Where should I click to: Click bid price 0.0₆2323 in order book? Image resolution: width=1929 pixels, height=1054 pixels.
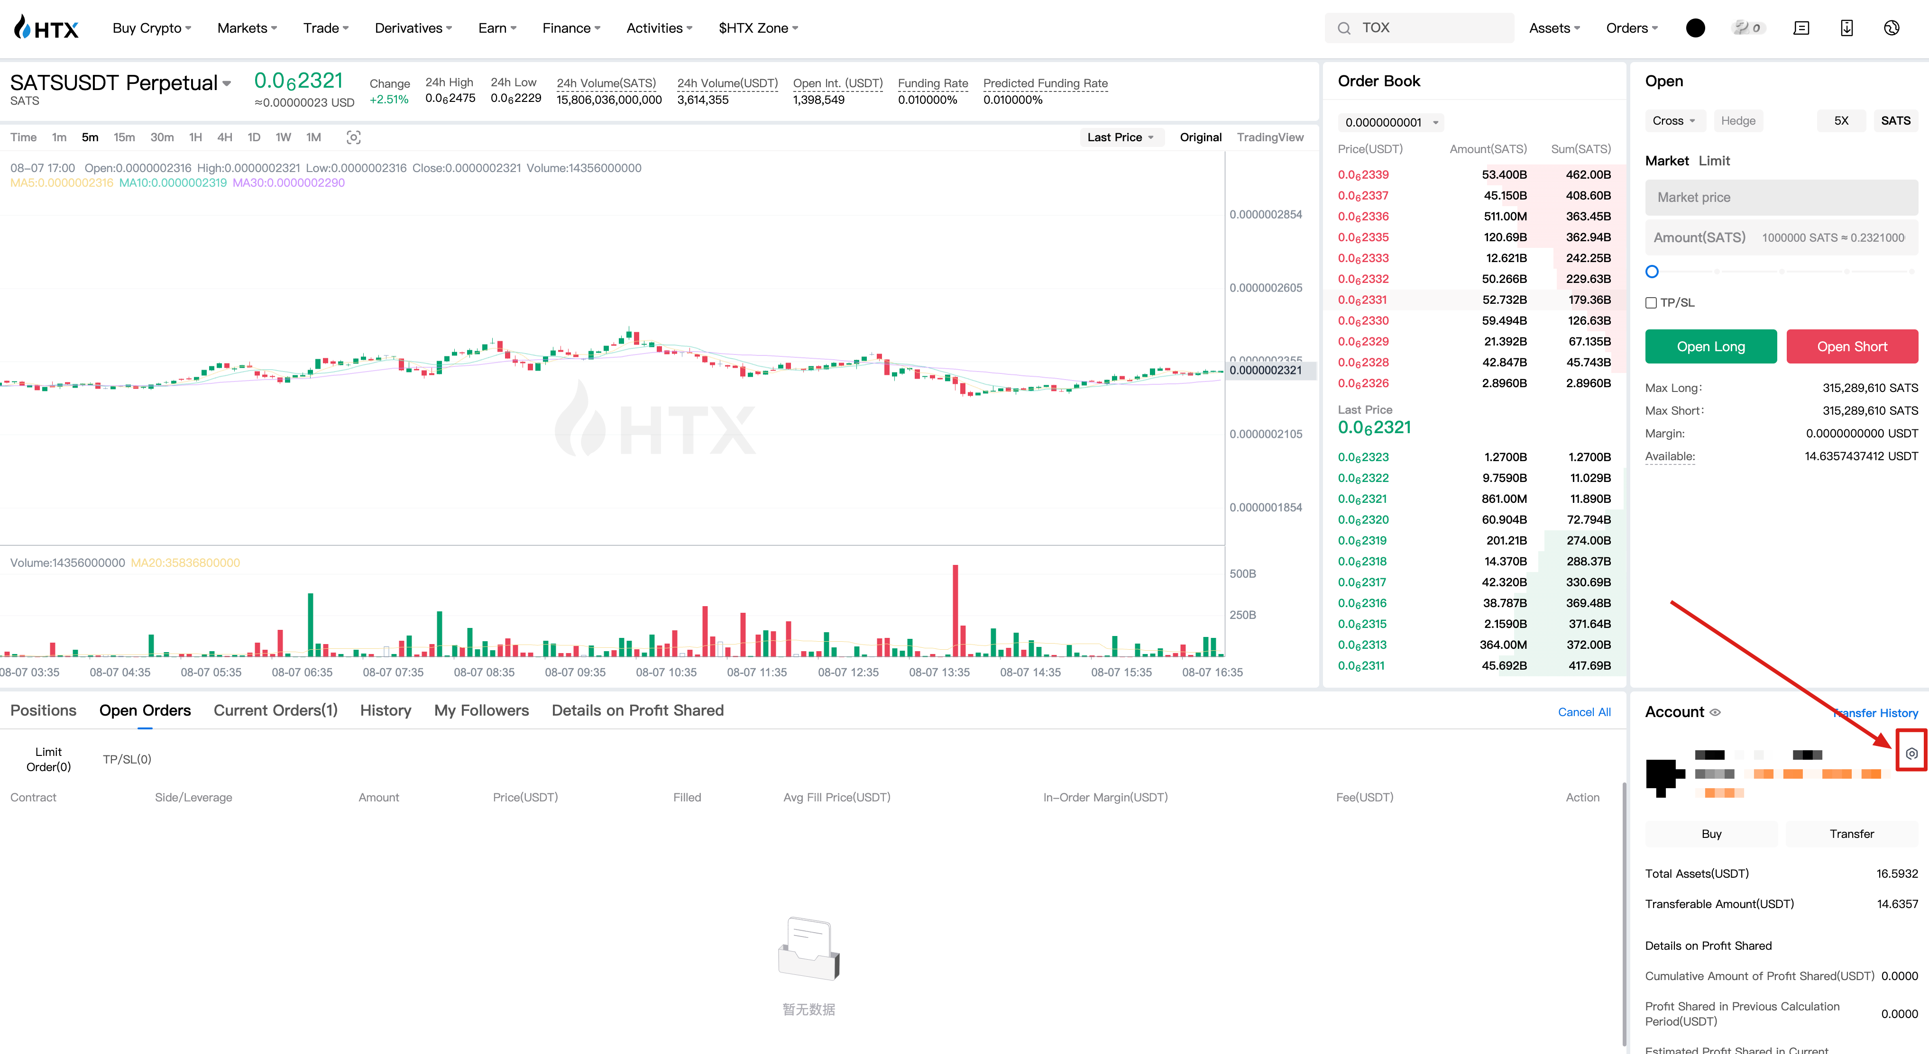(x=1363, y=457)
